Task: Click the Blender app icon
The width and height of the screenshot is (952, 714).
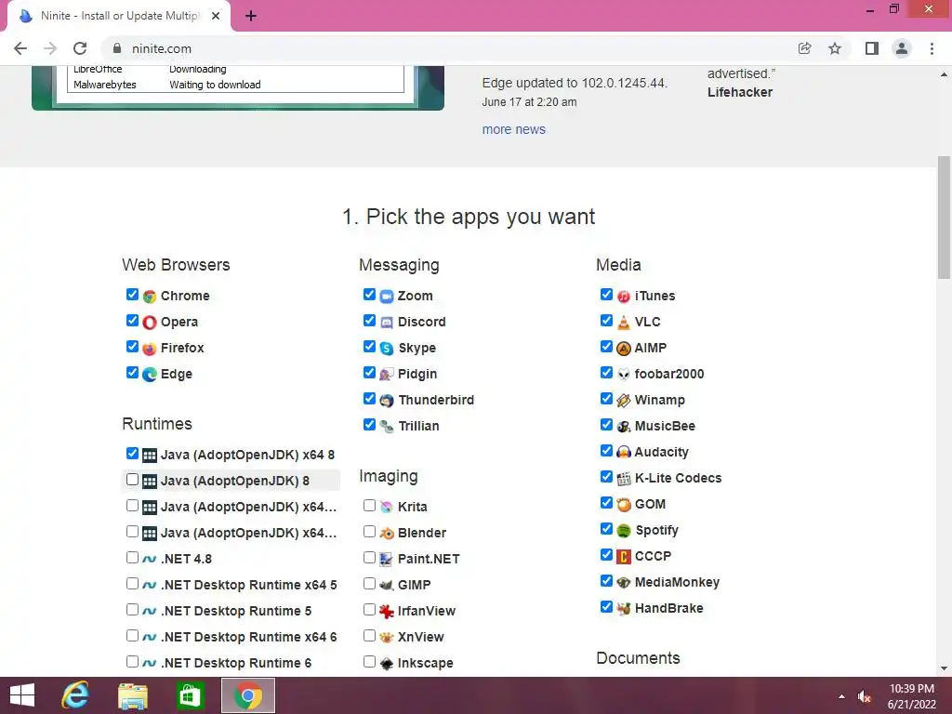Action: [x=387, y=533]
